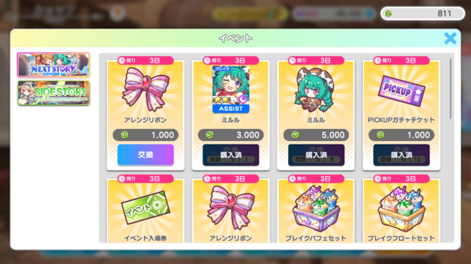Select the Break Float Set icon
The height and width of the screenshot is (264, 471).
(401, 209)
